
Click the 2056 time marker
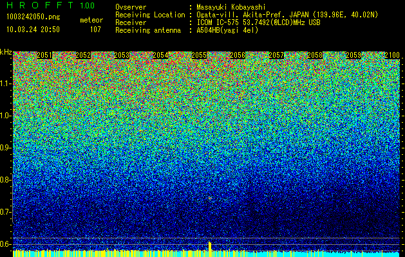[x=238, y=55]
